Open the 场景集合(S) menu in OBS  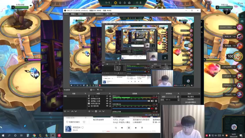pos(99,14)
